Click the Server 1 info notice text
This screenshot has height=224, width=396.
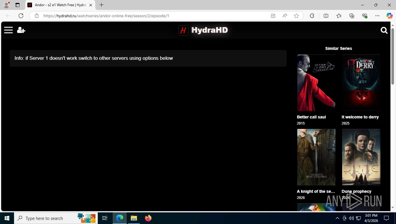(x=94, y=58)
